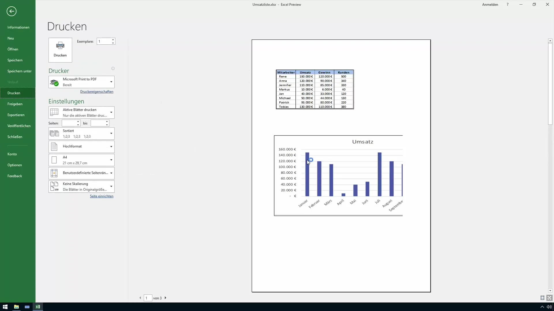Click the Speichern unter icon
Screen dimensions: 554x311
19,71
